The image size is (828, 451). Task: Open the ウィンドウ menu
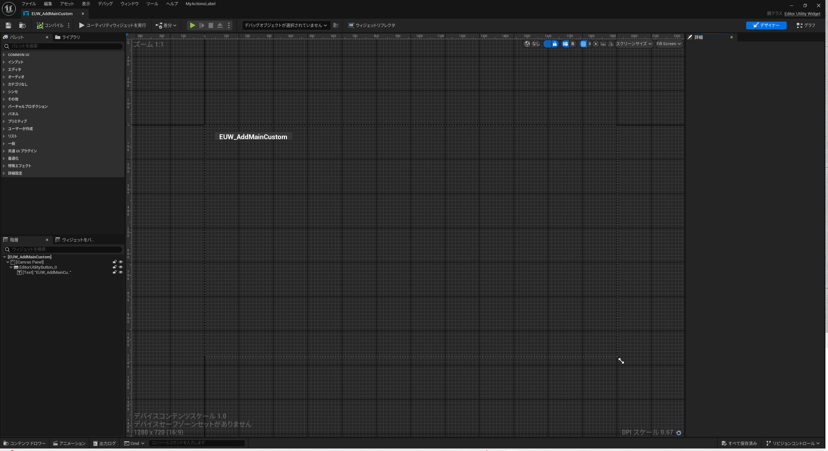pos(129,4)
